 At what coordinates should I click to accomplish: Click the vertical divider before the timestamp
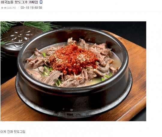pos(18,8)
